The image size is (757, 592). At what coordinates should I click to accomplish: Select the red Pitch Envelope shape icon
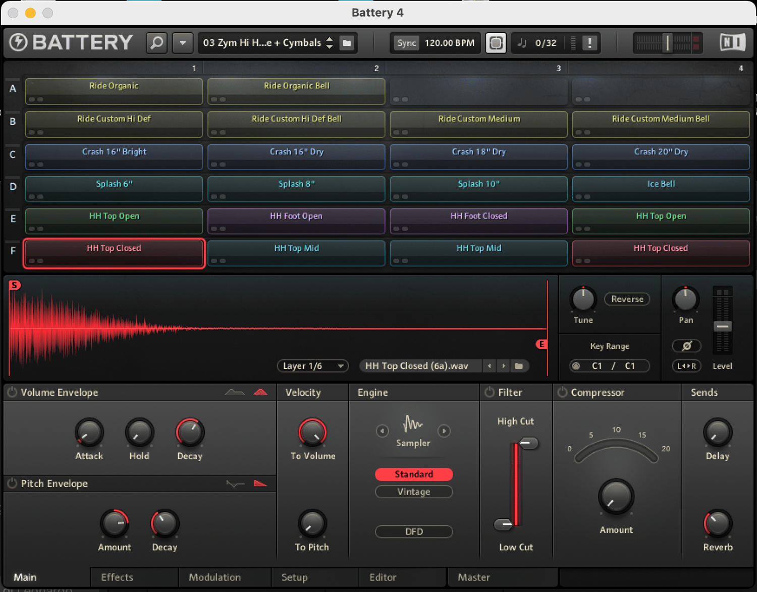260,483
